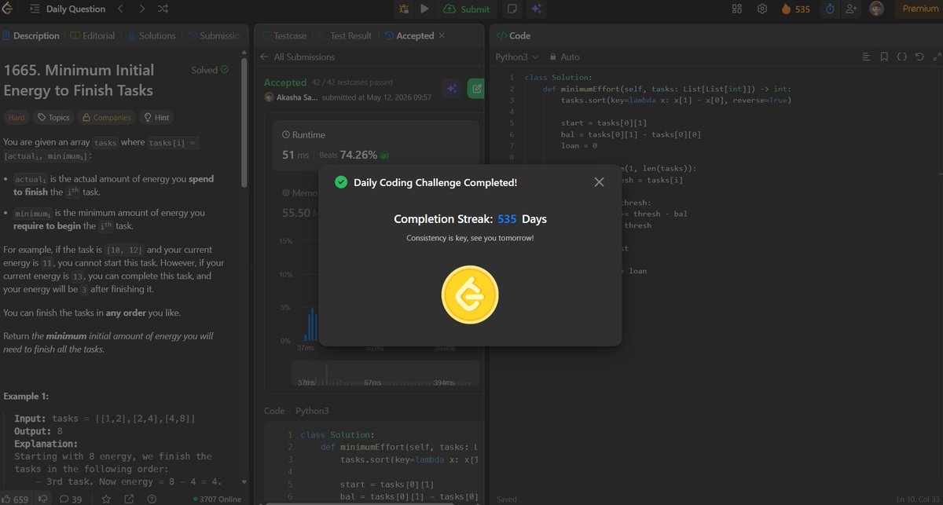The width and height of the screenshot is (943, 505).
Task: Show the Topics tag
Action: (x=53, y=117)
